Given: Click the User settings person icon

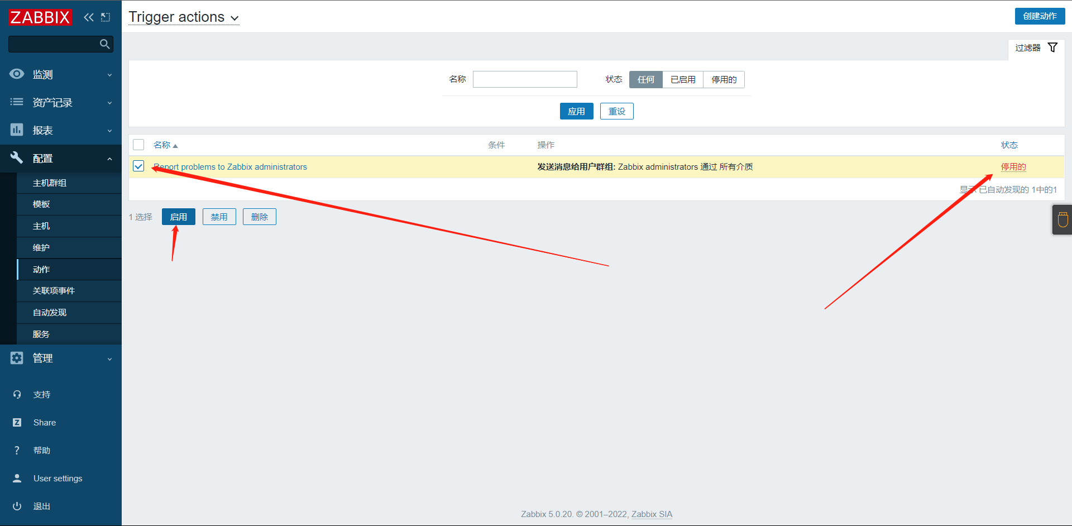Looking at the screenshot, I should (x=17, y=479).
